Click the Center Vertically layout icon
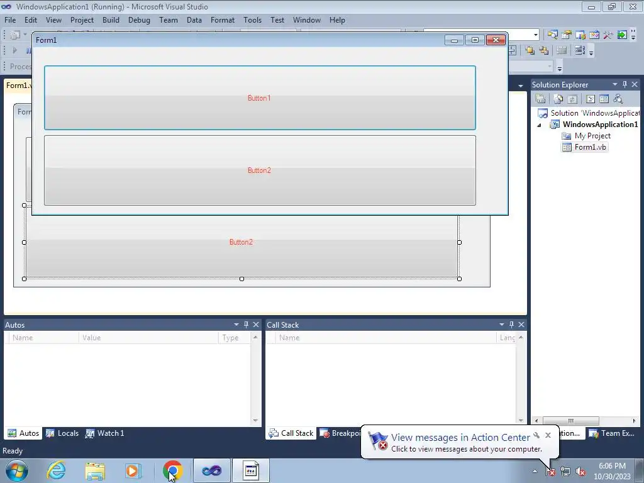The width and height of the screenshot is (644, 483). point(512,50)
